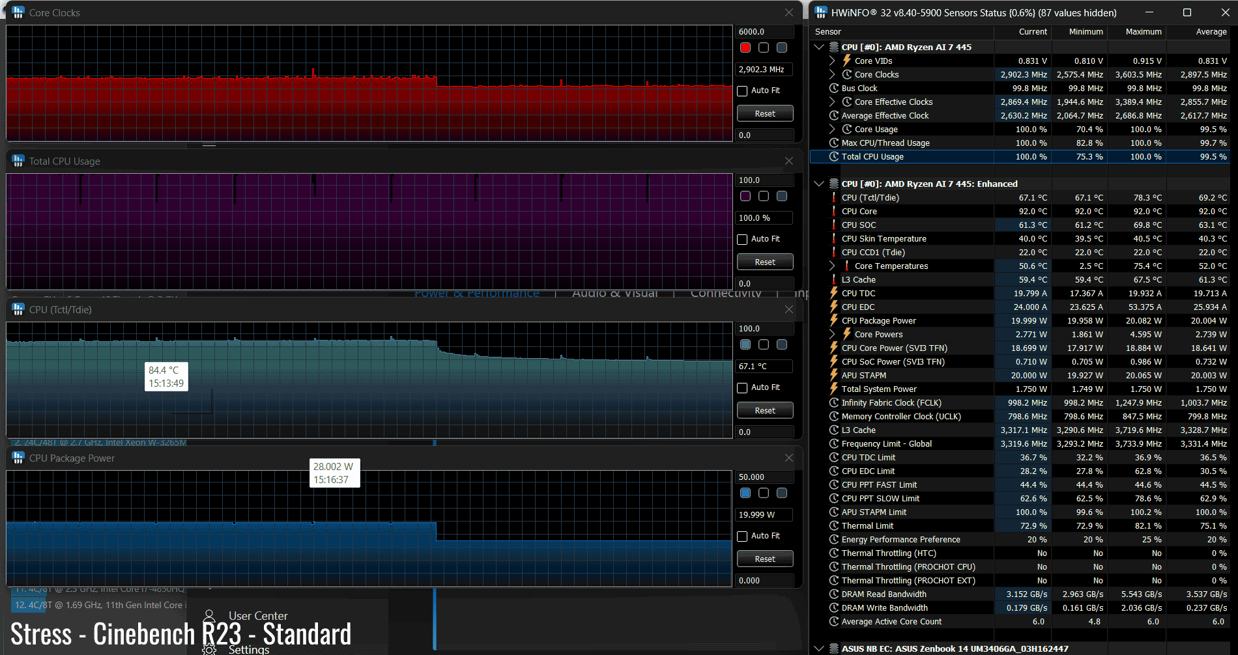1238x655 pixels.
Task: Click the HWiNFO icon in CPU Package Power graph title
Action: [x=18, y=458]
